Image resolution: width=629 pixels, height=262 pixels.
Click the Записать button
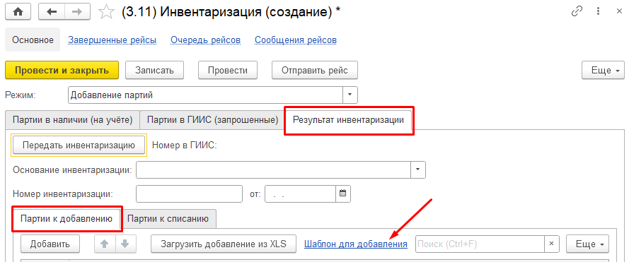pyautogui.click(x=154, y=70)
